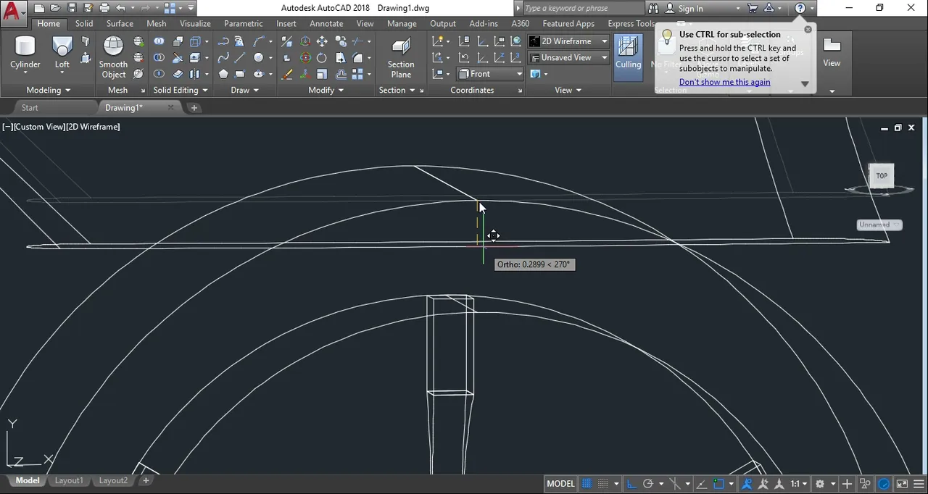Toggle Object Snap in status bar
Viewport: 928px width, 494px height.
(x=719, y=484)
